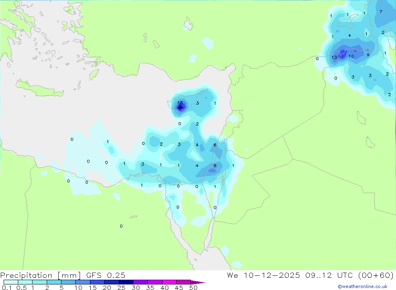Click the '6' precipitation value on map

pos(215,145)
